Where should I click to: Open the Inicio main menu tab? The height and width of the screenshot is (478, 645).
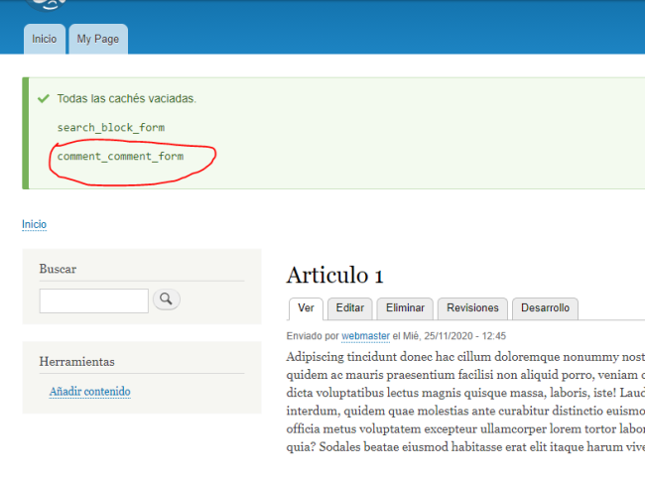[45, 39]
